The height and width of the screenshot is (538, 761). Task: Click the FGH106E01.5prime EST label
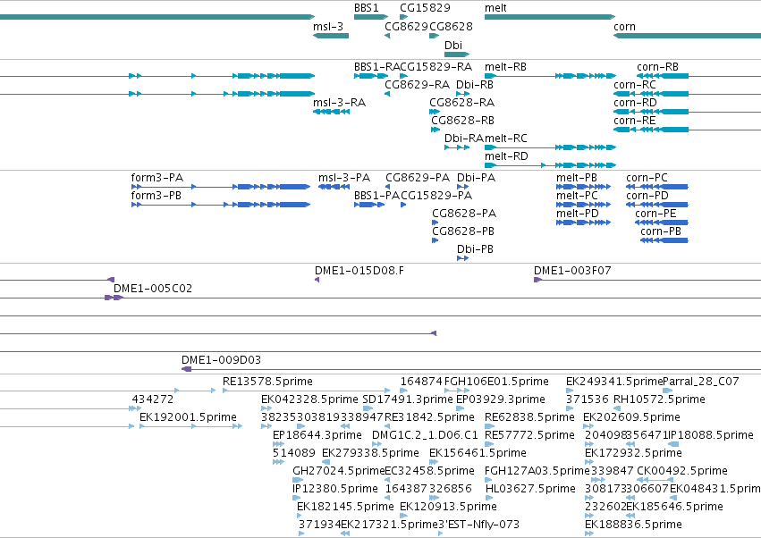(496, 382)
